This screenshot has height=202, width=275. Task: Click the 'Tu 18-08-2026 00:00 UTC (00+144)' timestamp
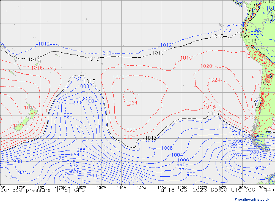216,190
